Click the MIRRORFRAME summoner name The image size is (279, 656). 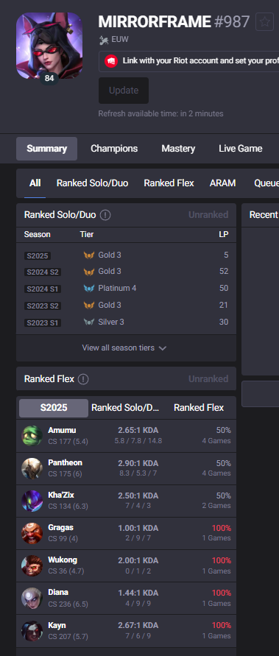click(155, 22)
